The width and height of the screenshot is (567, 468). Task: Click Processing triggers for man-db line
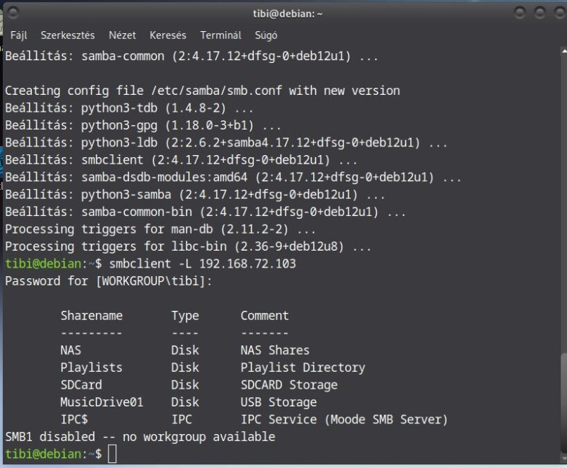[160, 229]
